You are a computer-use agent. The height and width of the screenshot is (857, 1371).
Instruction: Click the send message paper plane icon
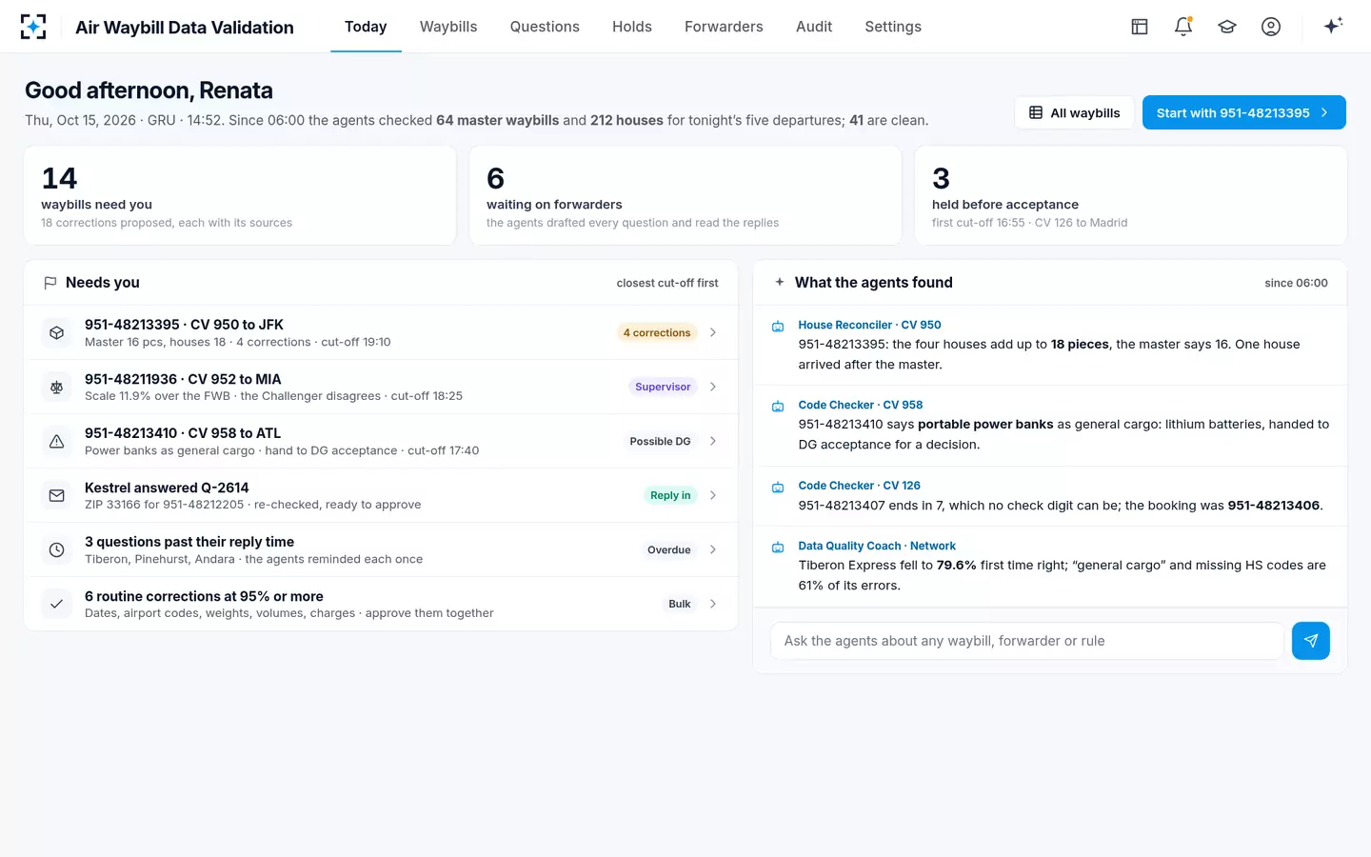click(1311, 641)
